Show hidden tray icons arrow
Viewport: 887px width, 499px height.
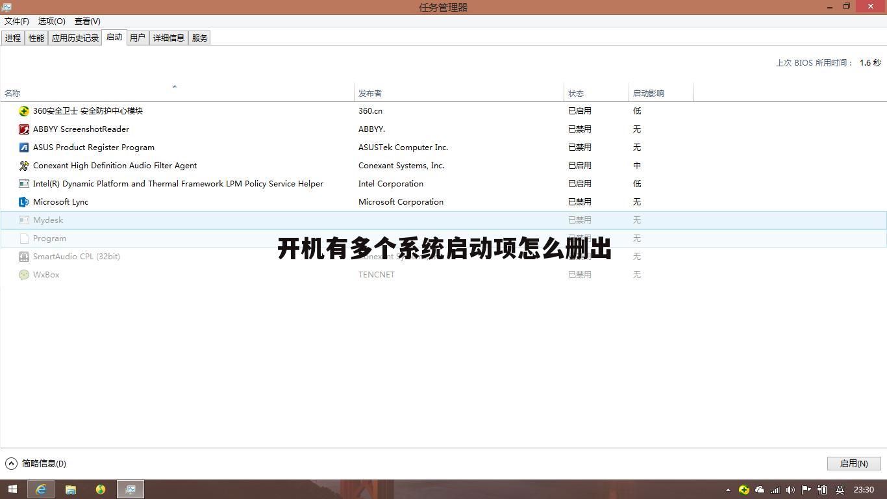point(728,490)
